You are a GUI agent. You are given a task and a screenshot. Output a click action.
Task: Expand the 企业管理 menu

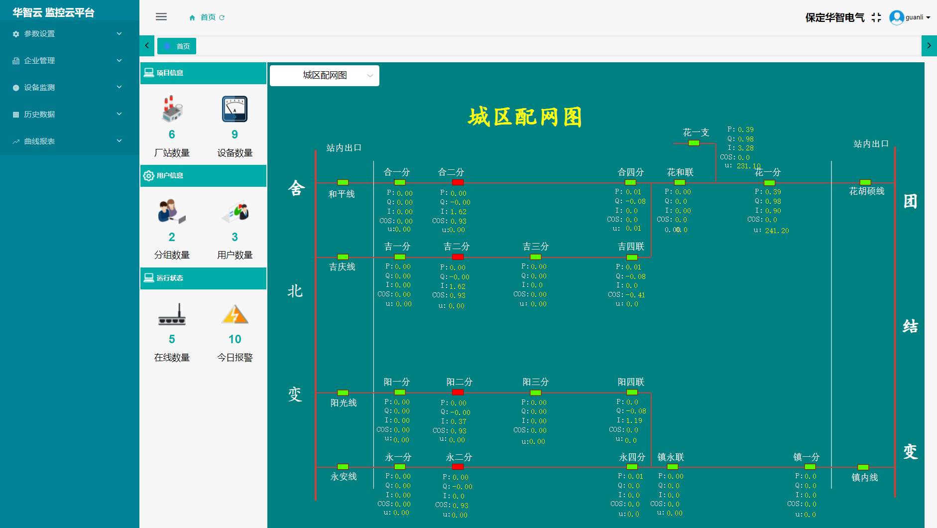coord(70,61)
